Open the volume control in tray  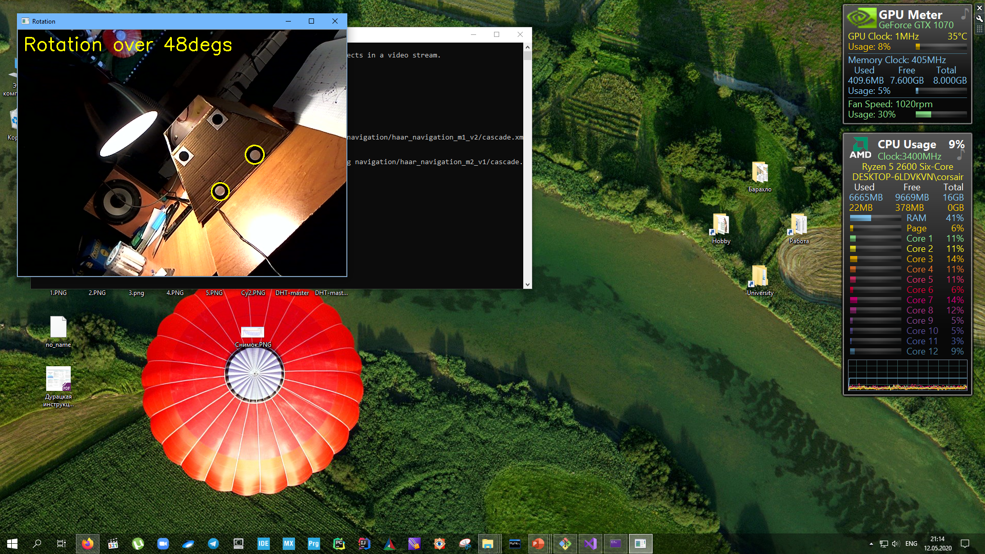coord(896,544)
